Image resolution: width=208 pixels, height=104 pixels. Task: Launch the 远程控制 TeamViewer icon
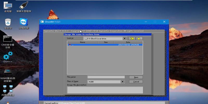24,24
